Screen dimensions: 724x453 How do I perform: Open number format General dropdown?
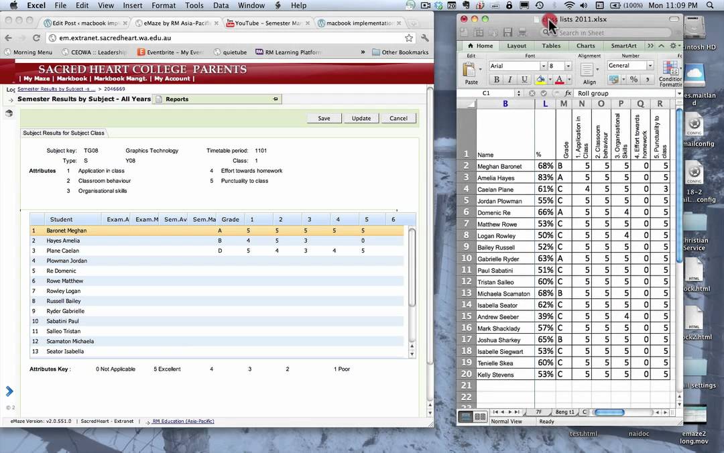650,66
